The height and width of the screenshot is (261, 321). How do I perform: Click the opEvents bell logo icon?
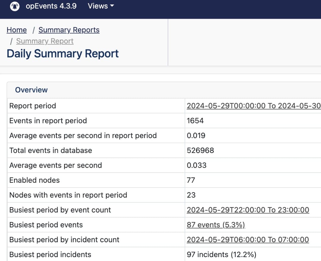(14, 6)
